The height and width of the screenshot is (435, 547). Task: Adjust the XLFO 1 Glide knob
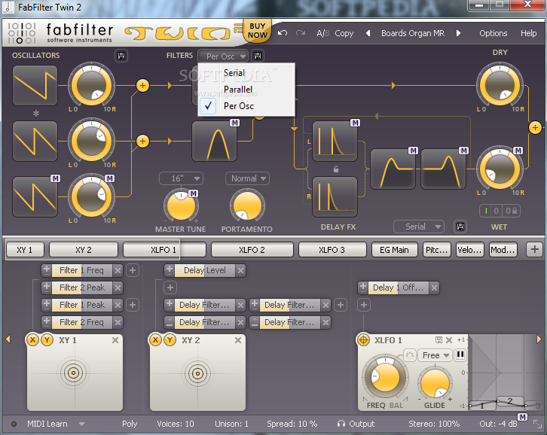(435, 383)
